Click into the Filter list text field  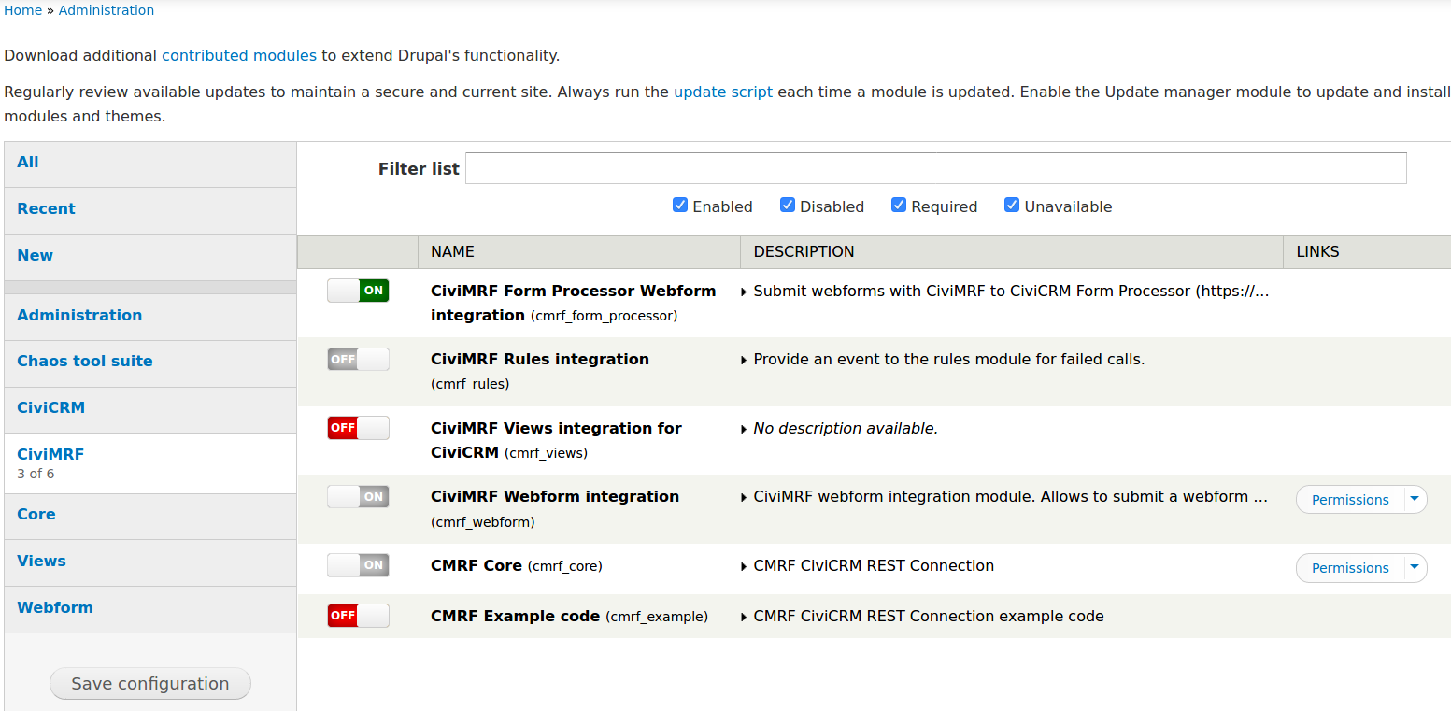[935, 168]
